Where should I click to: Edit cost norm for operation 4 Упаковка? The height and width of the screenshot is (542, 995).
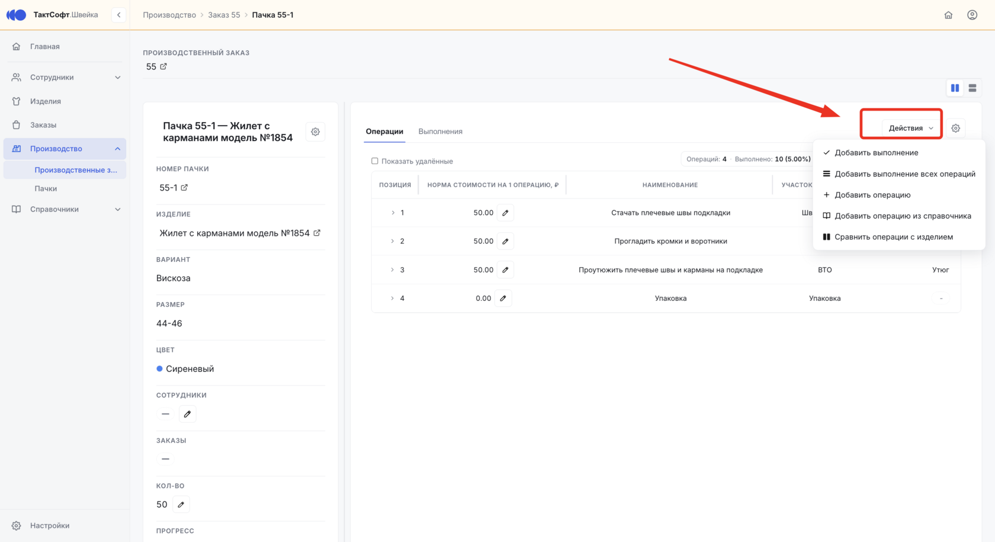point(503,298)
